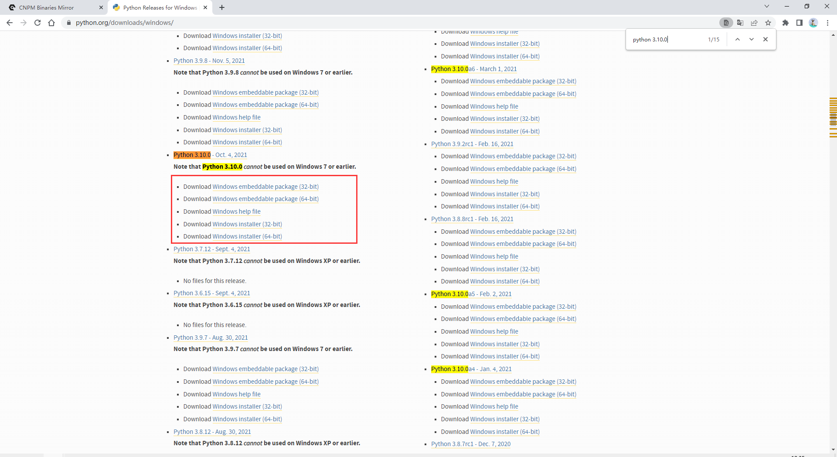The height and width of the screenshot is (457, 837).
Task: Open Python 3.9.2rc1 - Feb. 16, 2021 release
Action: [x=472, y=144]
